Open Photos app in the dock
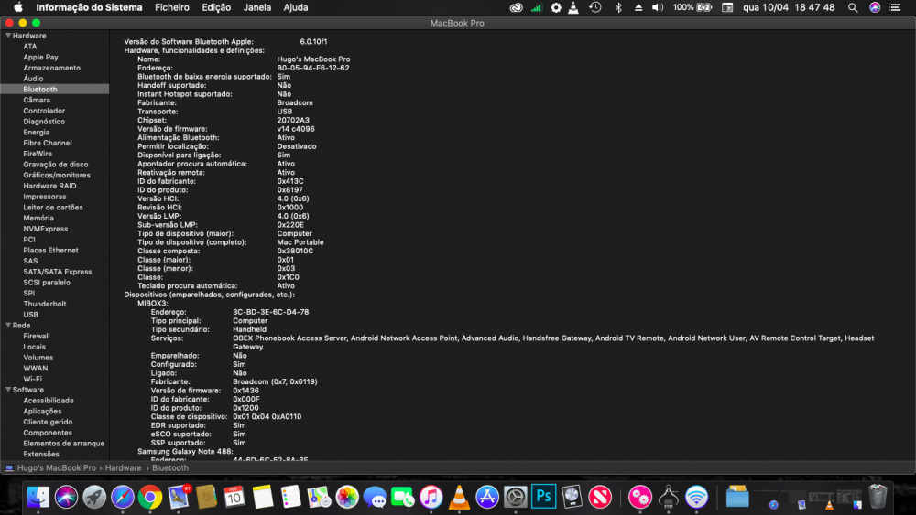The image size is (916, 515). click(x=346, y=497)
